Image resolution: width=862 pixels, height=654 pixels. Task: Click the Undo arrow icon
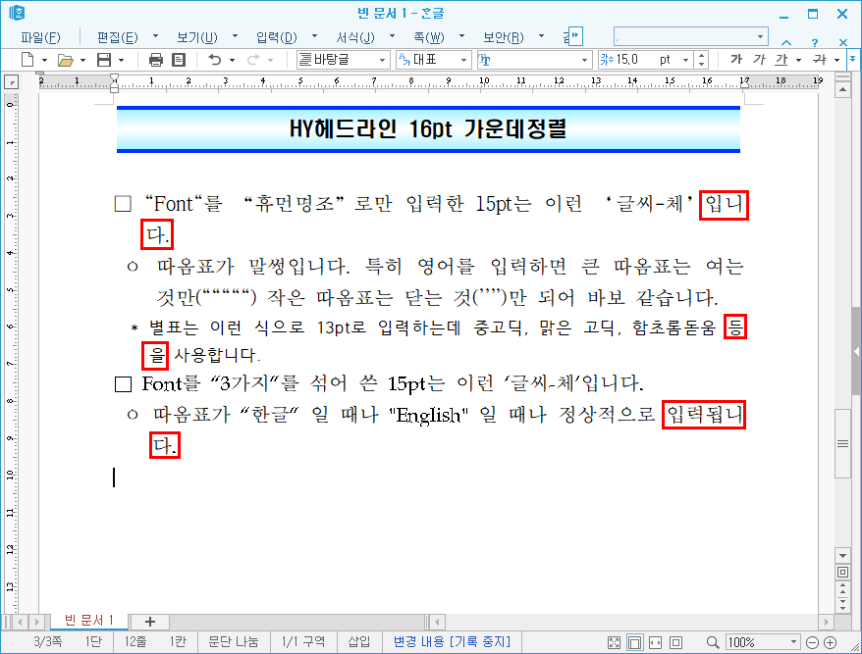pos(215,60)
